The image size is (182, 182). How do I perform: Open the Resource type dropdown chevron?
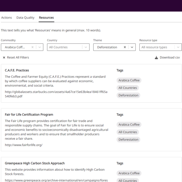[178, 47]
